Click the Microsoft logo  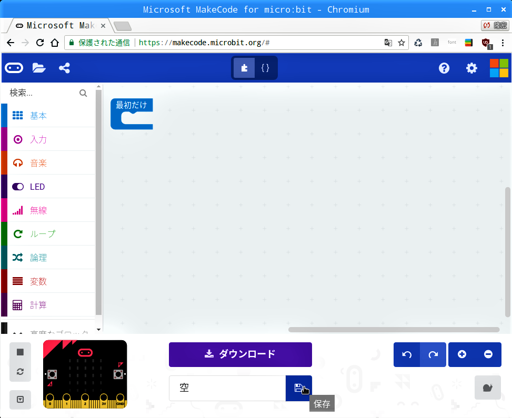click(x=499, y=68)
